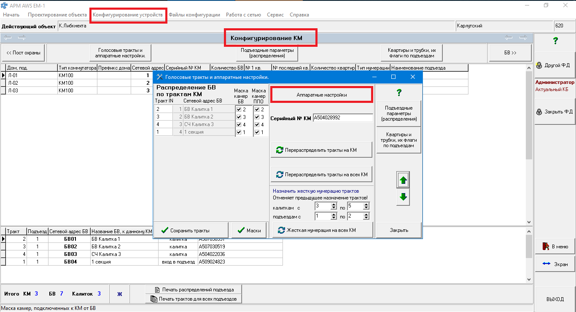The height and width of the screenshot is (312, 576).
Task: Increase the калиткам по end value
Action: 366,204
